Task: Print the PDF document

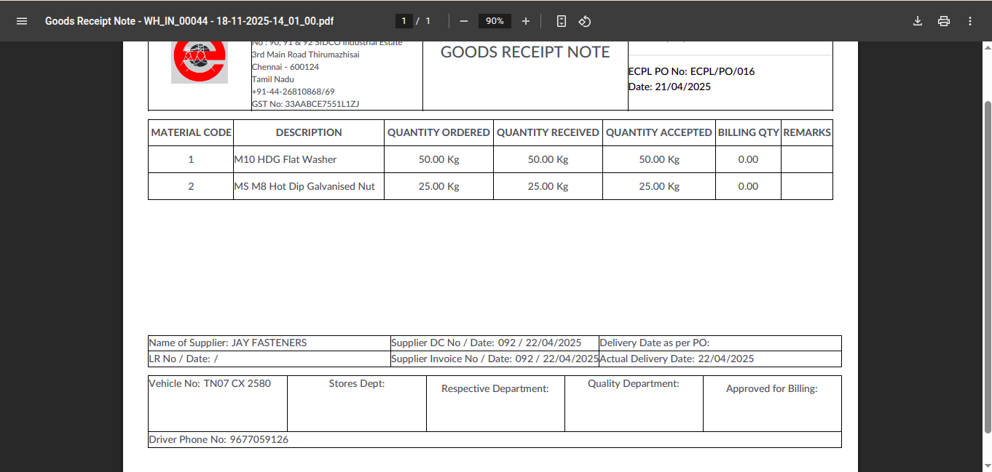Action: [944, 21]
